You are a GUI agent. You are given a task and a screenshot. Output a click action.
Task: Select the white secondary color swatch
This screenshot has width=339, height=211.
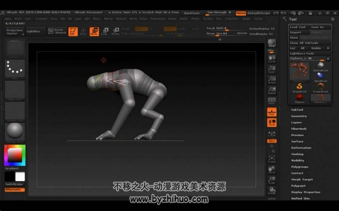pos(20,177)
